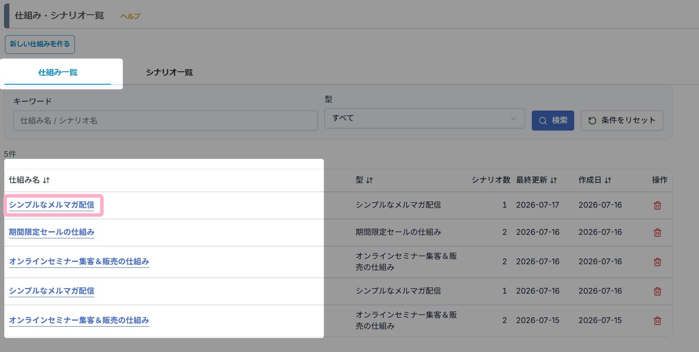Viewport: 699px width, 352px height.
Task: Delete the first シンプルなメルマガ配信 row dated 2026-07-17
Action: [657, 205]
